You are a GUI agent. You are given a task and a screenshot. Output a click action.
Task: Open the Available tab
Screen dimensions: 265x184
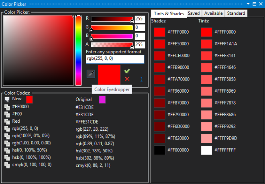(213, 13)
